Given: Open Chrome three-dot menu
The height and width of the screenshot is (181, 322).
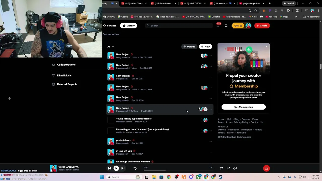Looking at the screenshot, I should tap(318, 11).
